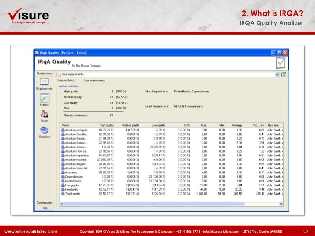Viewport: 315px width, 236px height.
Task: Sort by the Average column header
Action: [235, 125]
